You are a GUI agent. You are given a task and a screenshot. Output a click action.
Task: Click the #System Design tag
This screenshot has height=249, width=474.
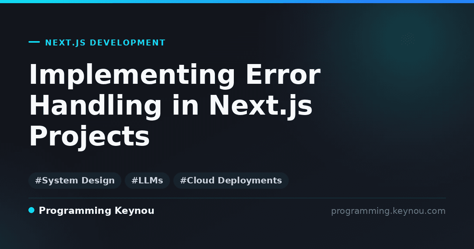75,181
